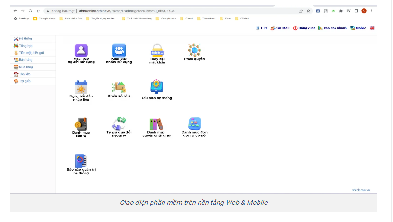The image size is (393, 222).
Task: Open Danh mục tiền tệ icon
Action: [81, 124]
